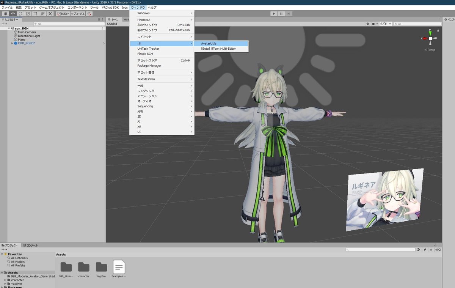Lock the Hierarchy panel with the padlock icon
The height and width of the screenshot is (288, 455).
(x=99, y=19)
